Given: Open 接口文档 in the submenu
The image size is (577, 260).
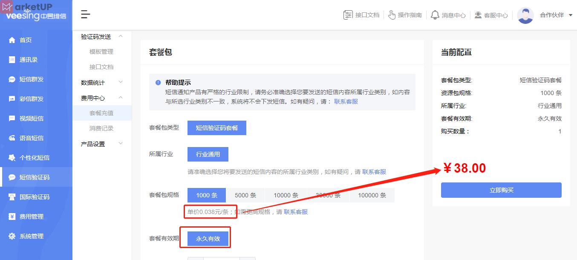Looking at the screenshot, I should pos(101,67).
